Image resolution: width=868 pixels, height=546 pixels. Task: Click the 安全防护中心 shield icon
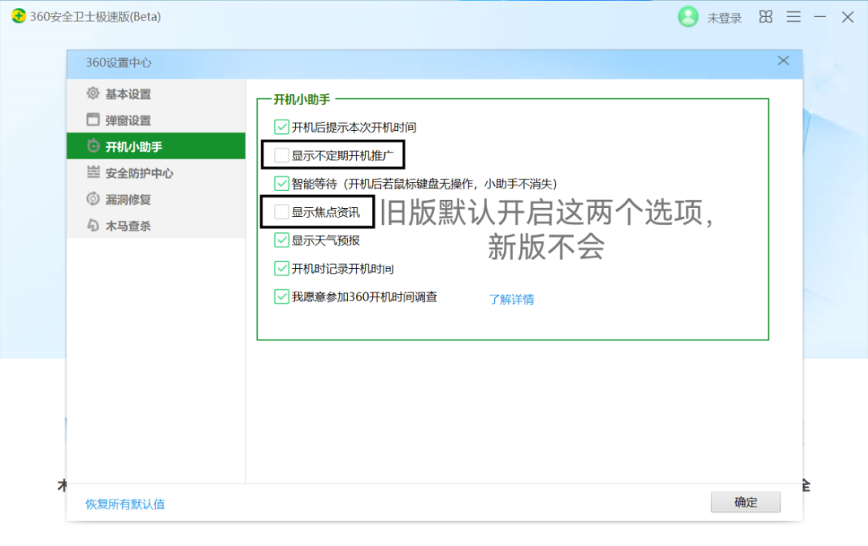tap(93, 173)
